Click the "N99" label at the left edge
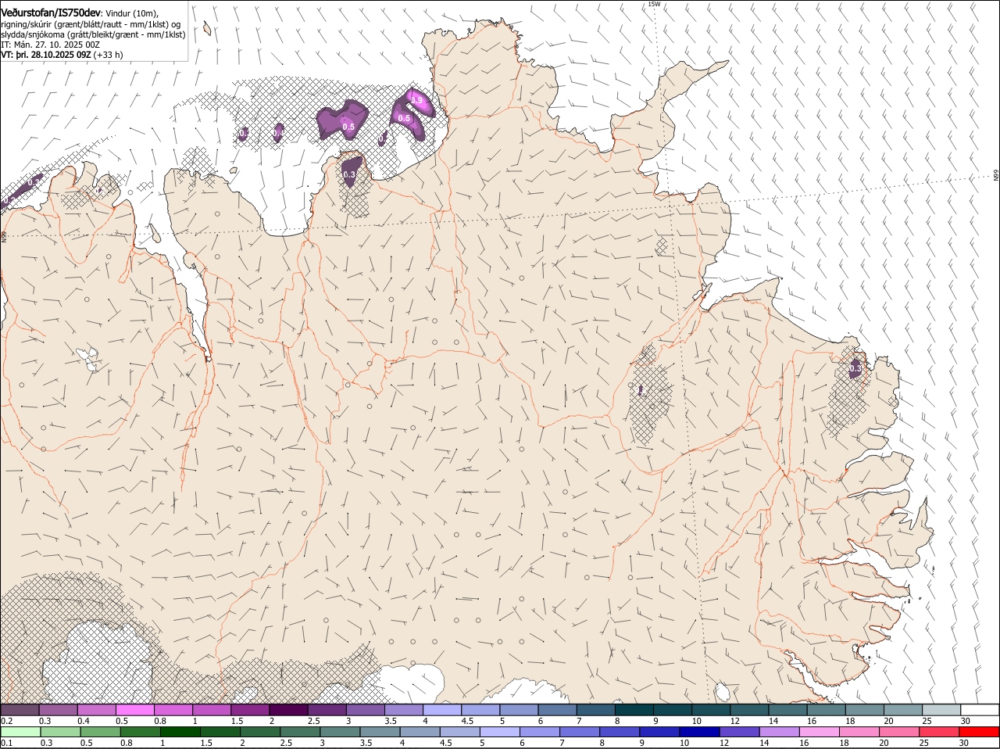1000x749 pixels. [4, 236]
